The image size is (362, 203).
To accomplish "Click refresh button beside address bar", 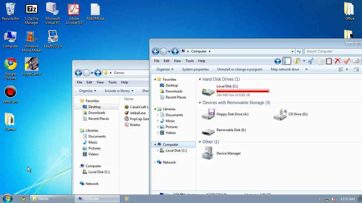I will click(x=299, y=51).
